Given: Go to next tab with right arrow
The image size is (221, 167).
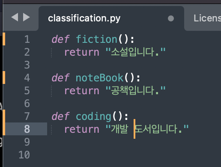Looking at the screenshot, I should (x=27, y=17).
